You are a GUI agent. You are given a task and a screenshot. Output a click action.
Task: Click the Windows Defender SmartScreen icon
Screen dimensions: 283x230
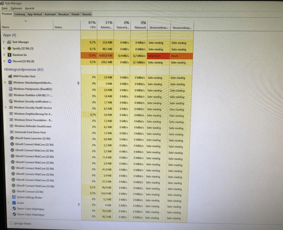[12, 126]
